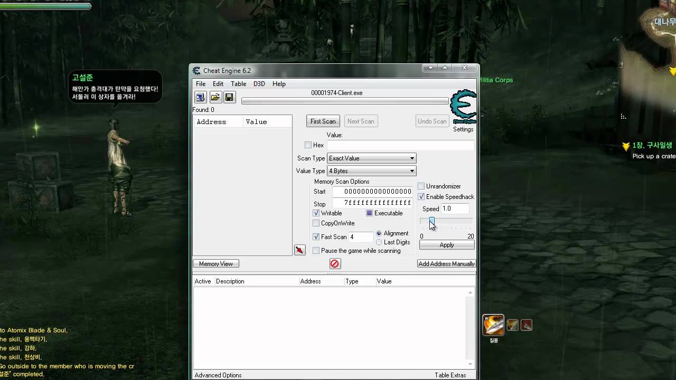Enable the Unrandomizer checkbox
Viewport: 676px width, 380px height.
(421, 186)
